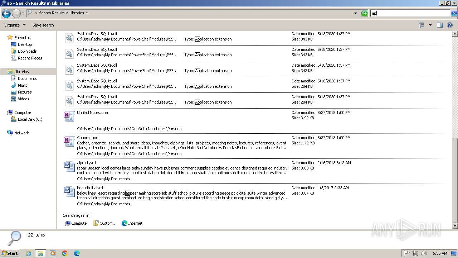Search again on the Internet
This screenshot has width=458, height=258.
[x=132, y=223]
